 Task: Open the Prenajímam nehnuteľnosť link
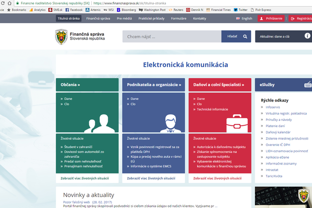pos(83,166)
